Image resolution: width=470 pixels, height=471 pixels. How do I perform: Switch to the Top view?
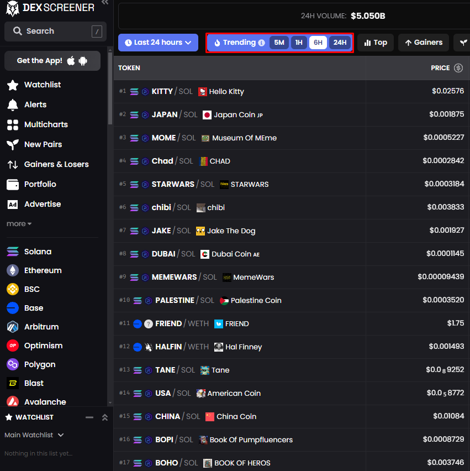pyautogui.click(x=375, y=42)
